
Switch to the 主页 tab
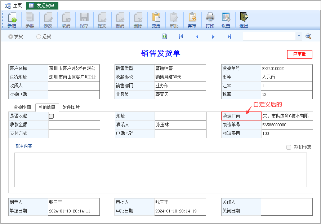coord(13,6)
